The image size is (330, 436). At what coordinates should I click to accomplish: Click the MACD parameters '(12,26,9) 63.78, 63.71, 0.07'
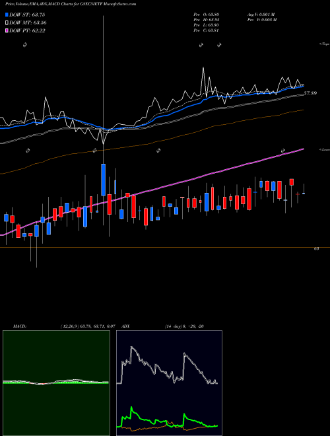tap(88, 326)
